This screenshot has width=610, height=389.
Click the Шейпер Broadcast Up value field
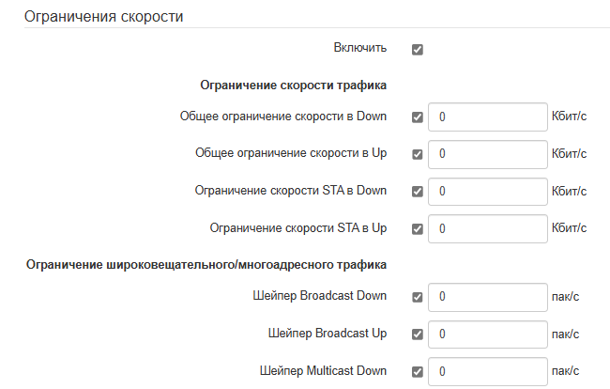click(487, 335)
